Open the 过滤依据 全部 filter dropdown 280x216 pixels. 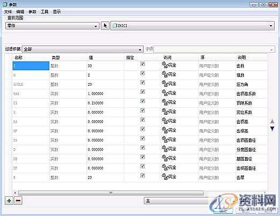point(83,49)
